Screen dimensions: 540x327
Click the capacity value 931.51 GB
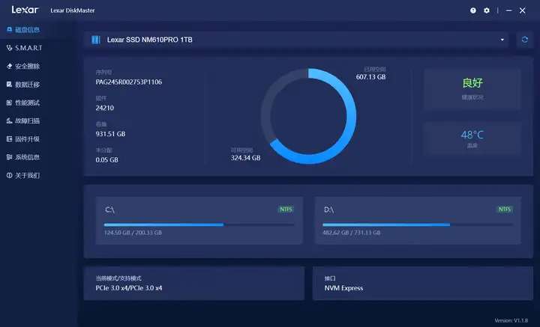pos(110,134)
